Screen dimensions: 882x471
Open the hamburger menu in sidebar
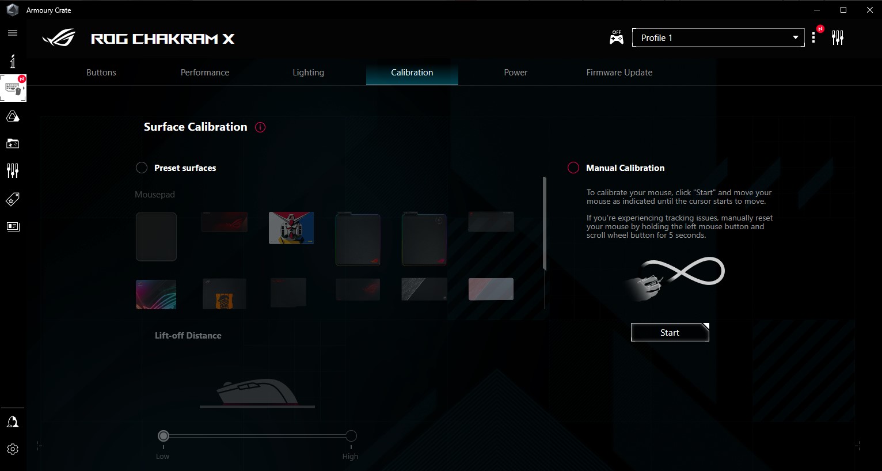pyautogui.click(x=13, y=33)
